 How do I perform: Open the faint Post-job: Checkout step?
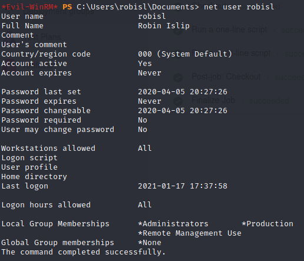(x=226, y=77)
